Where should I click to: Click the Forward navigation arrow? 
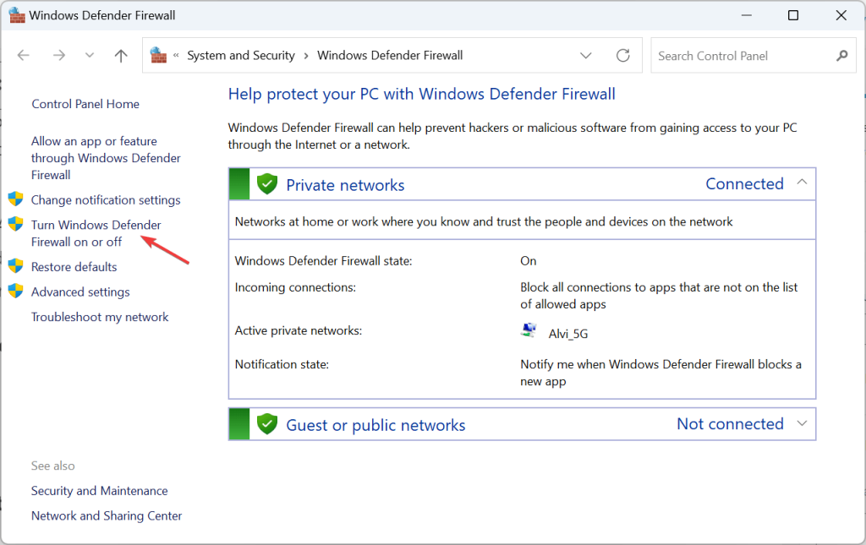click(x=58, y=56)
